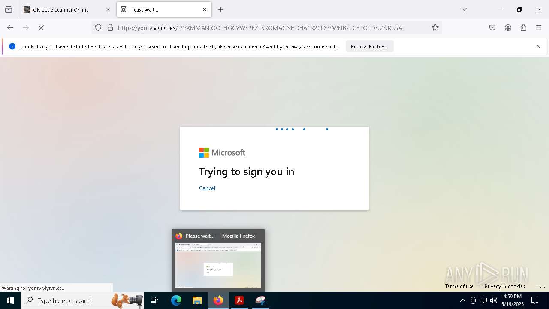This screenshot has height=309, width=549.
Task: Show site security padlock info
Action: [110, 27]
